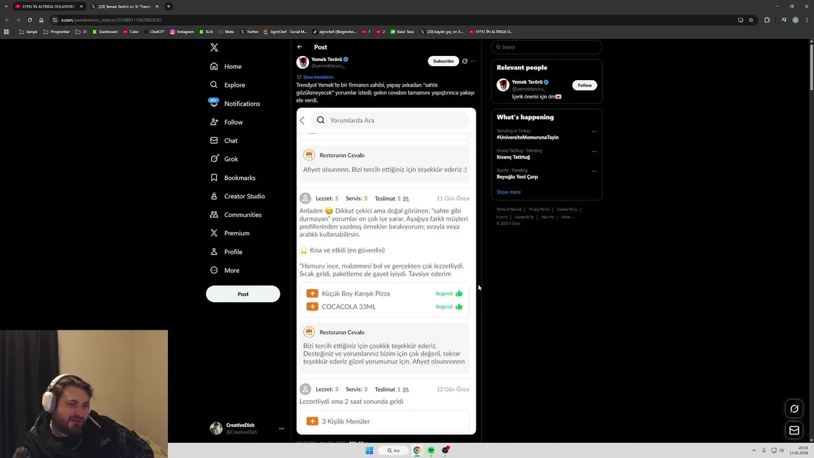Viewport: 814px width, 458px height.
Task: Open Premium in sidebar
Action: [x=230, y=233]
